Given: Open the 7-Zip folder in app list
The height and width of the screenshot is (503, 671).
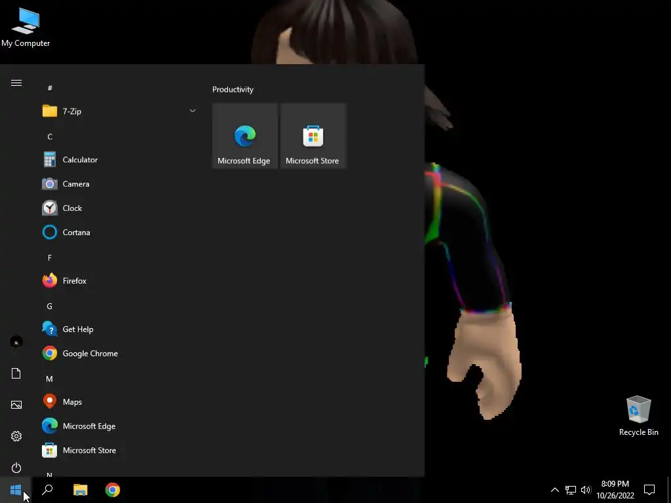Looking at the screenshot, I should pos(119,111).
